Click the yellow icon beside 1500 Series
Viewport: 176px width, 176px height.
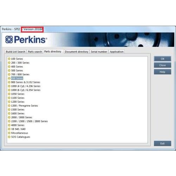[x=9, y=109]
